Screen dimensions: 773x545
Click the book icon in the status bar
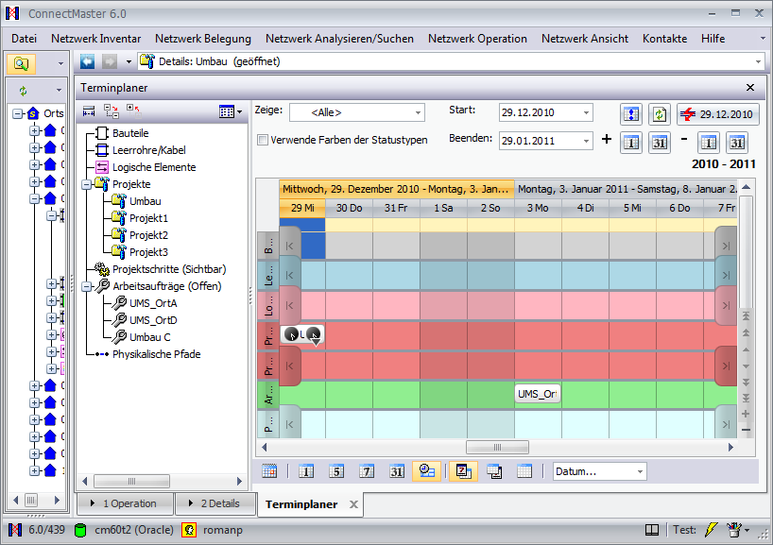[652, 530]
